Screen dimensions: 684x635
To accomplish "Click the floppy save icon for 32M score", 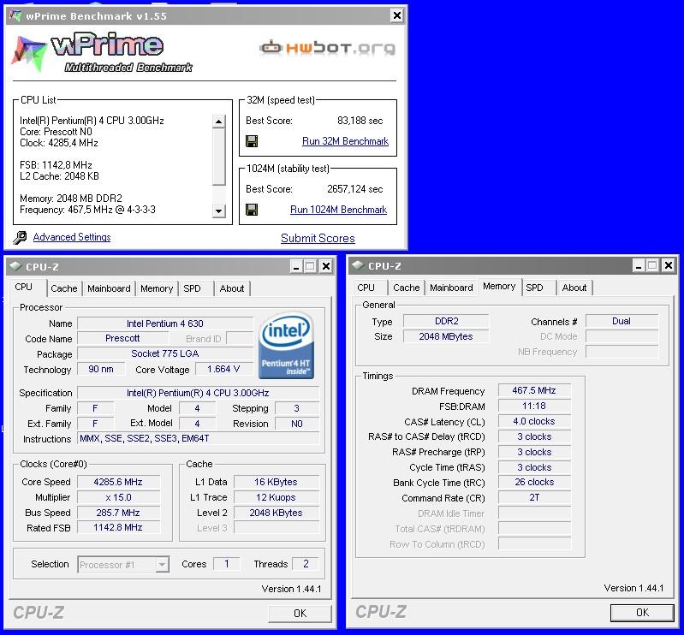I will point(252,141).
